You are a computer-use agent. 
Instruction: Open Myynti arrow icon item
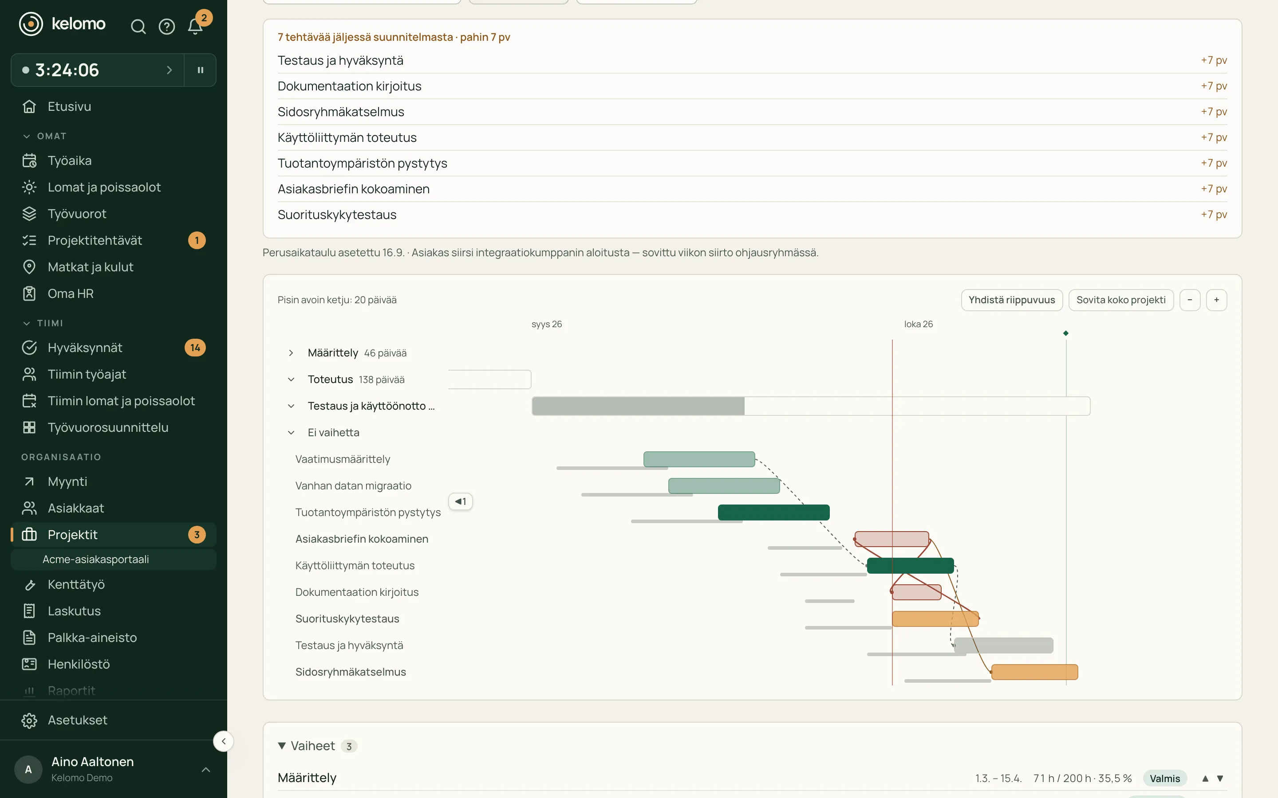pyautogui.click(x=114, y=482)
